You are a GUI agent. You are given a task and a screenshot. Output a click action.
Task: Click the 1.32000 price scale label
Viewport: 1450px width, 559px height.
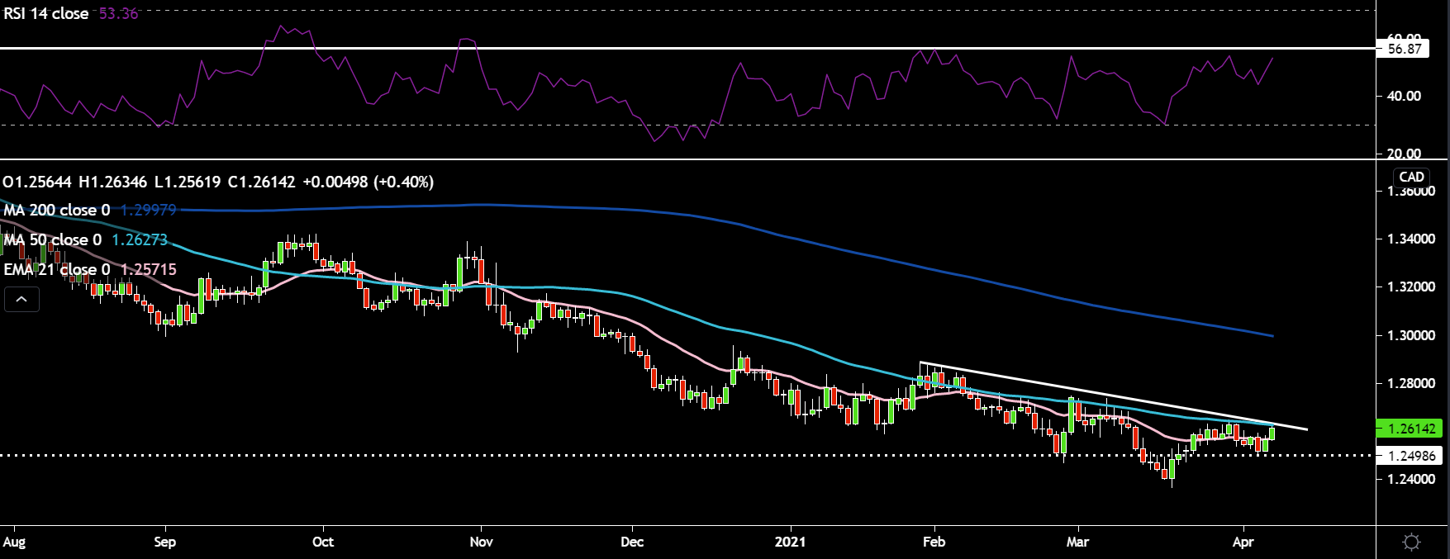pyautogui.click(x=1411, y=287)
